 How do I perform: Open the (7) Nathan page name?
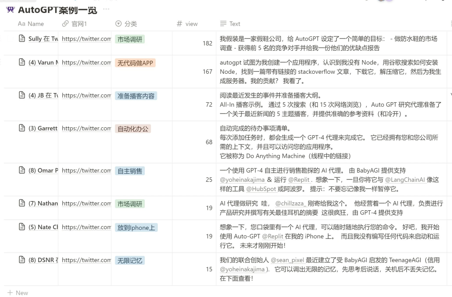[x=43, y=204]
